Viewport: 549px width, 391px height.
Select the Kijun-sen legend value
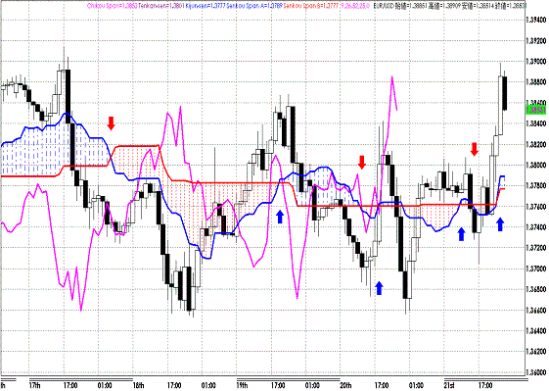[206, 6]
